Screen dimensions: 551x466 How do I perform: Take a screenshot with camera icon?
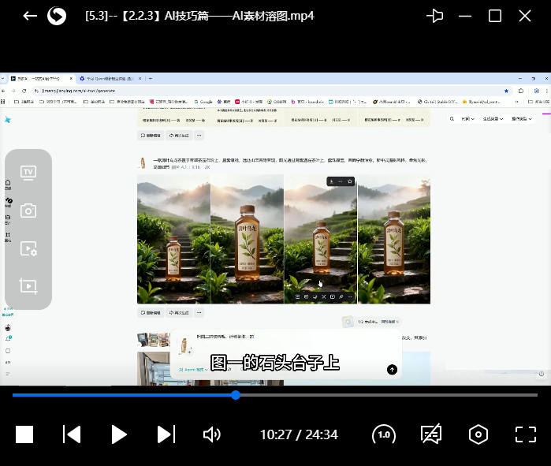click(x=28, y=211)
